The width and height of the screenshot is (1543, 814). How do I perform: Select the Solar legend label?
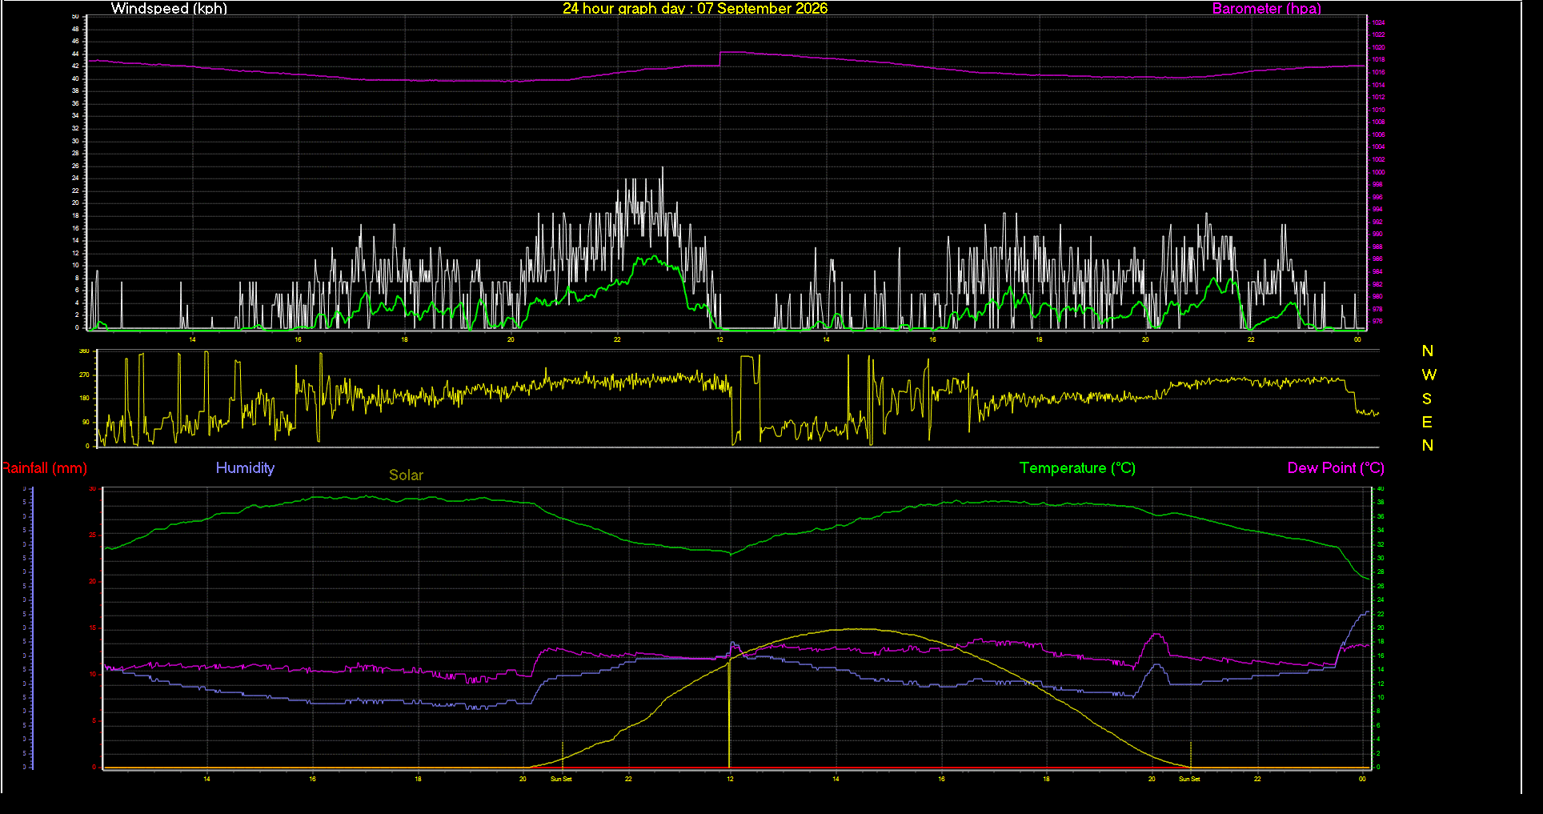[x=406, y=475]
